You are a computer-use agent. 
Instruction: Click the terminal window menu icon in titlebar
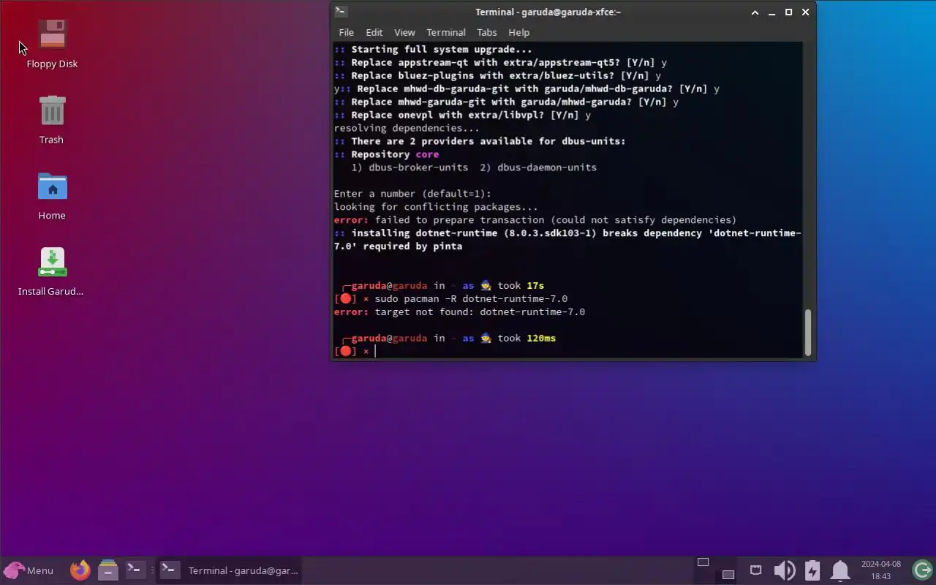point(341,12)
